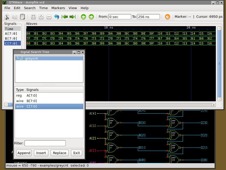Image resolution: width=226 pixels, height=170 pixels.
Task: Click the Zoom Out minus icon
Action: [x=49, y=17]
